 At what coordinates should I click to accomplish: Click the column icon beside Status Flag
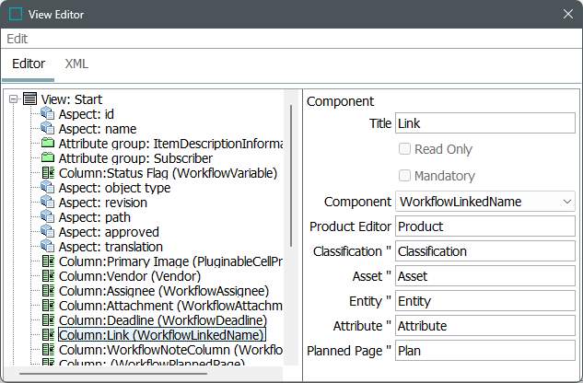click(48, 173)
